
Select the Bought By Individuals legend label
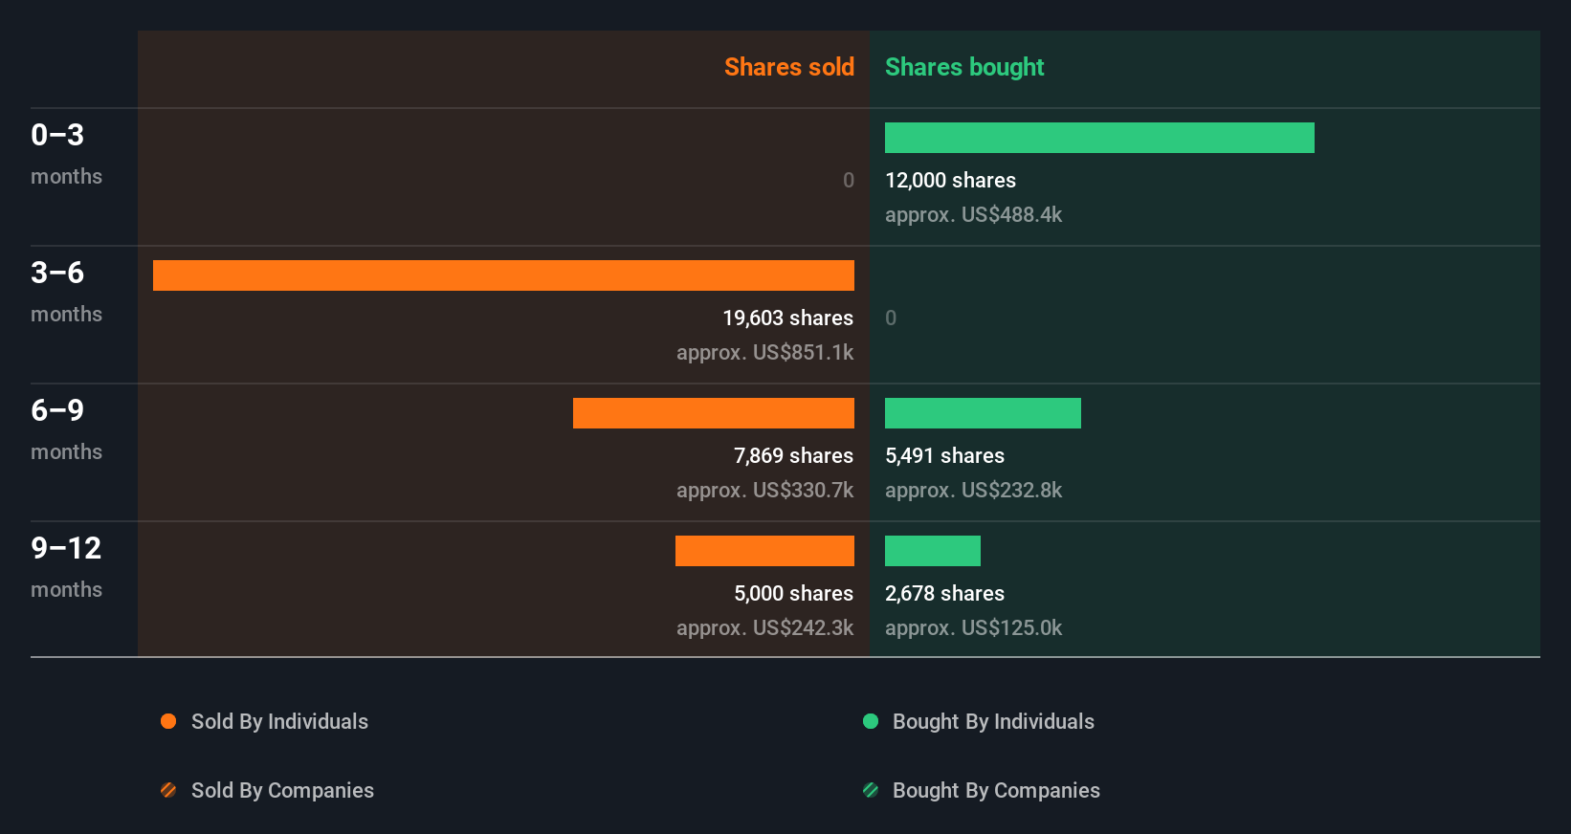pyautogui.click(x=993, y=722)
